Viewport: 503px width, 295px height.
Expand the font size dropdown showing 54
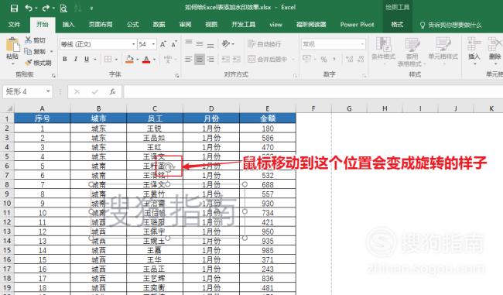click(x=153, y=44)
